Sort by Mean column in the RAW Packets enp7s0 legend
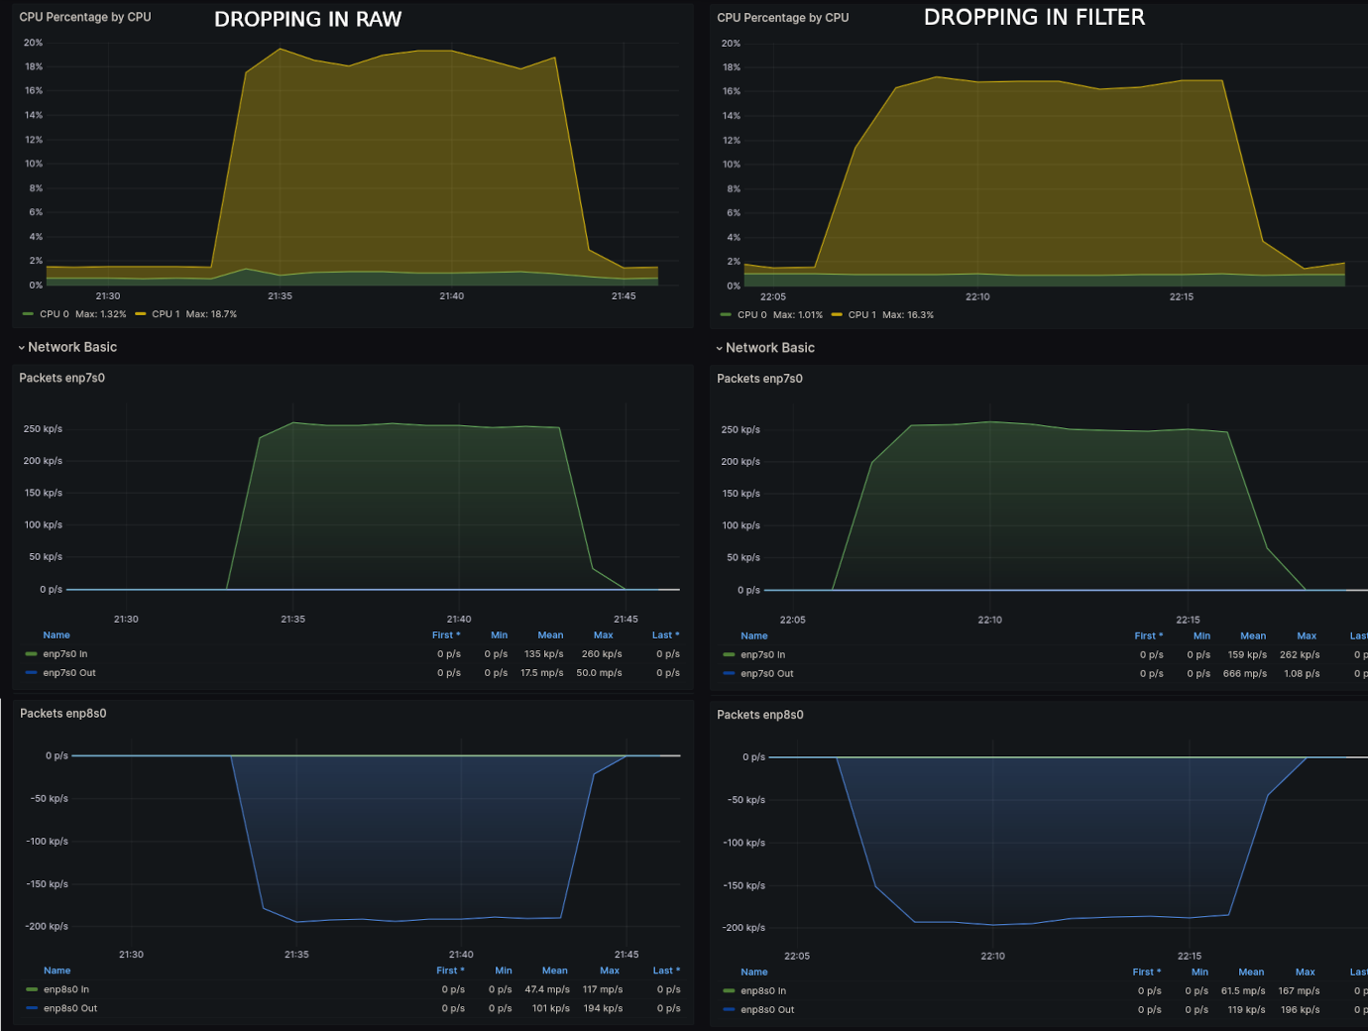The height and width of the screenshot is (1031, 1368). click(550, 635)
